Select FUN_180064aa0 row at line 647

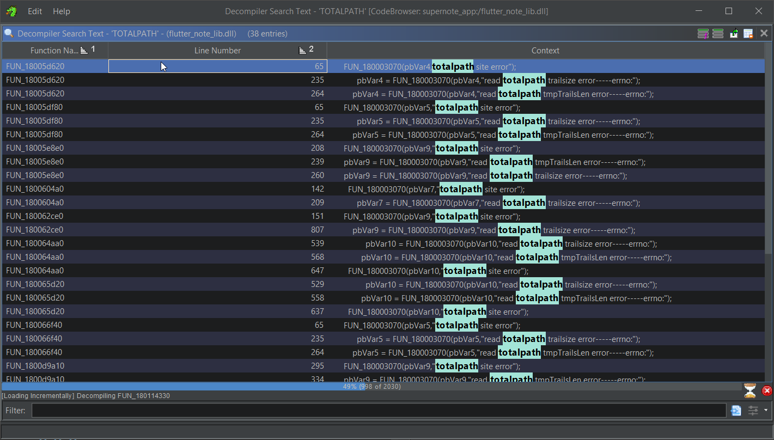tap(163, 271)
